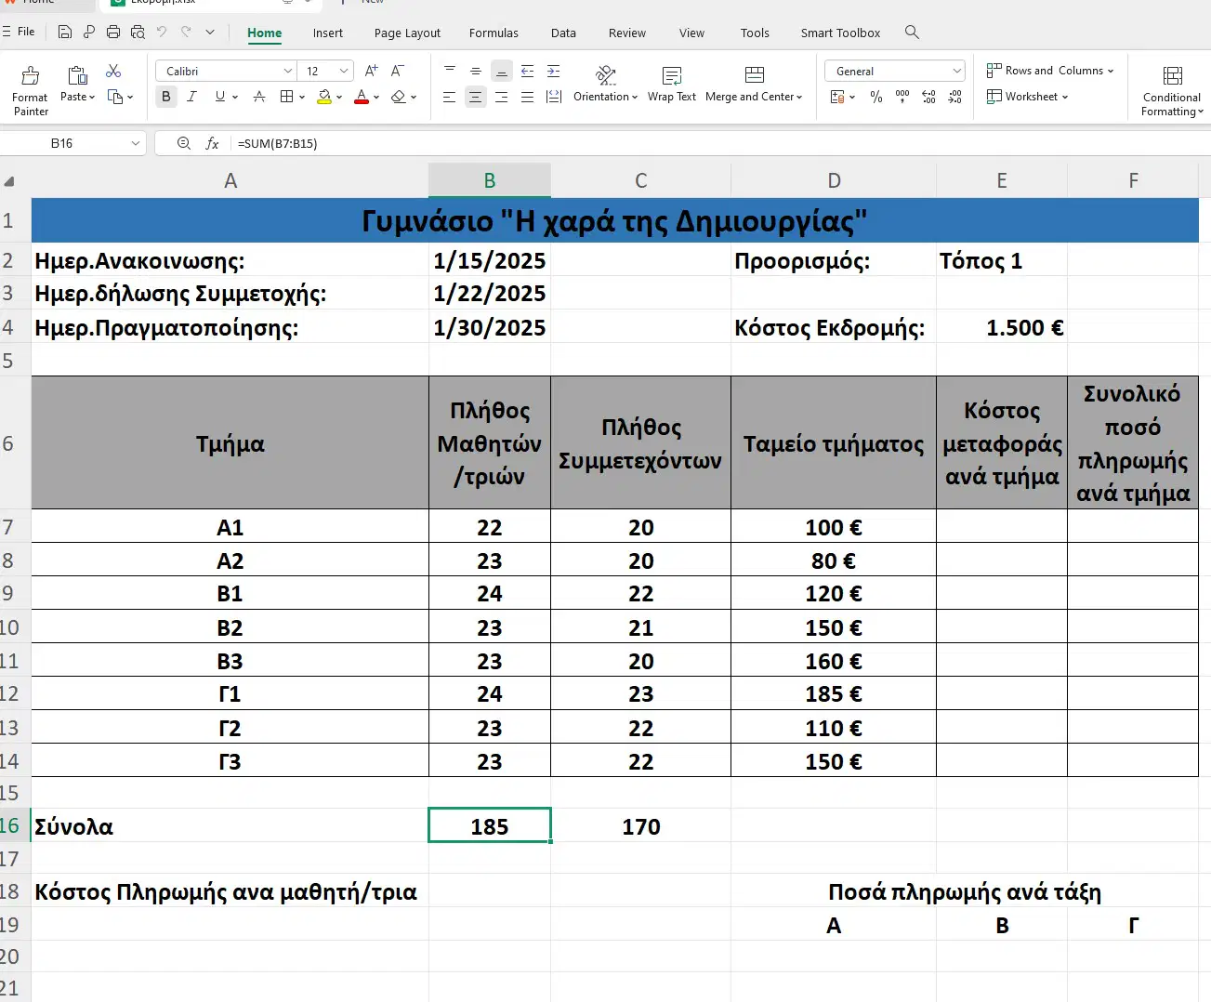
Task: Click the Clear eraser icon
Action: click(x=398, y=97)
